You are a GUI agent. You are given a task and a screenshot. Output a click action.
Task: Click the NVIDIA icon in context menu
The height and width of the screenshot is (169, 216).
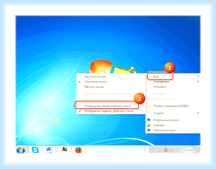pos(149,106)
